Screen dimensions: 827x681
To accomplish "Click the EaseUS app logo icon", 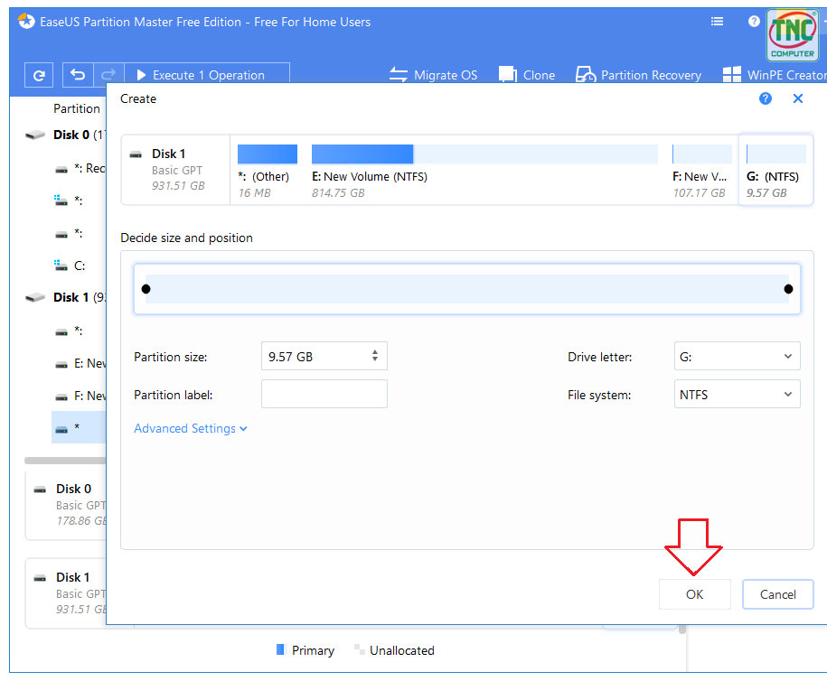I will (26, 22).
